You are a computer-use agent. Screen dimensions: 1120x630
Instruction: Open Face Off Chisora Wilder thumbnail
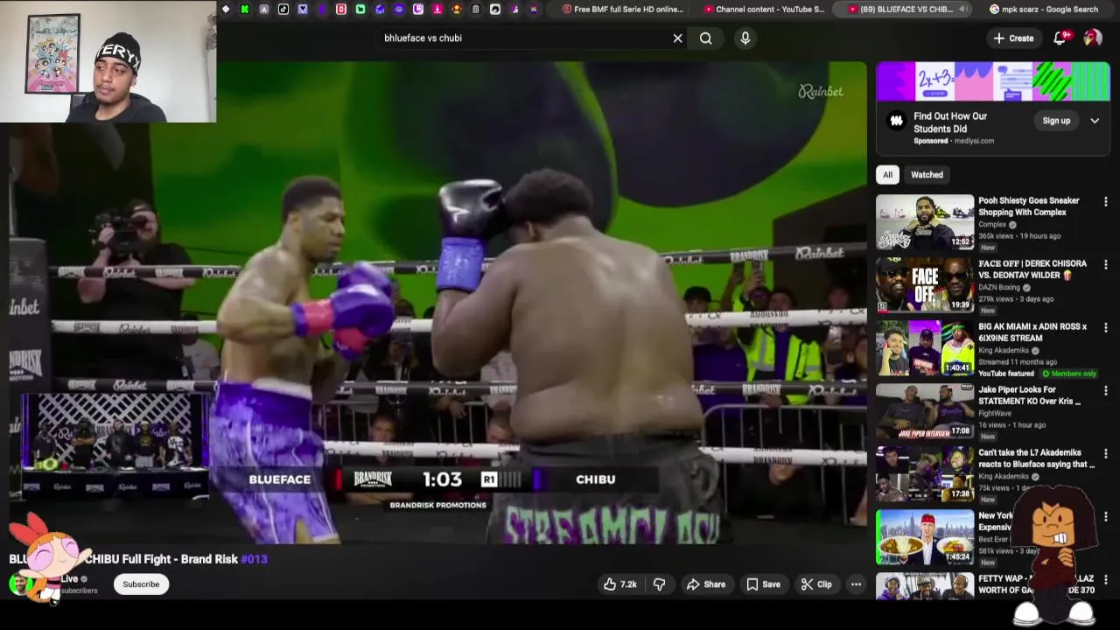925,285
